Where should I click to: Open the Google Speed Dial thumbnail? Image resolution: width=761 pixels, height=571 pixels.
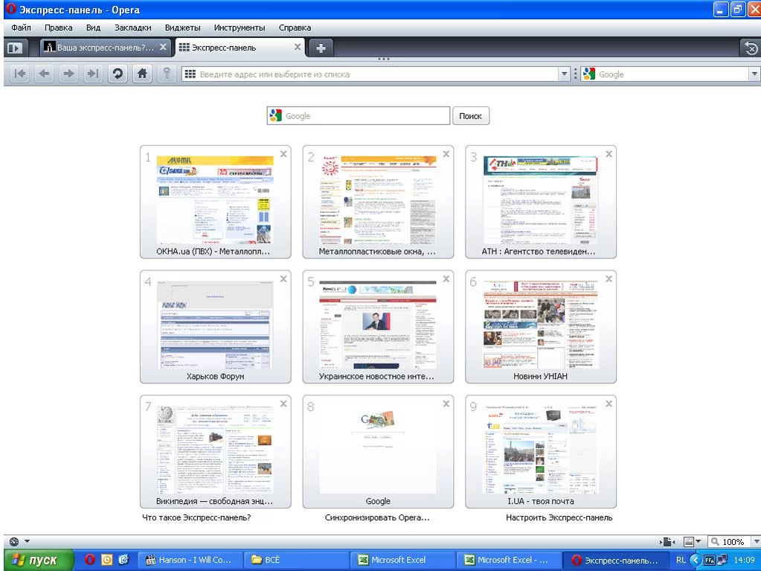378,450
